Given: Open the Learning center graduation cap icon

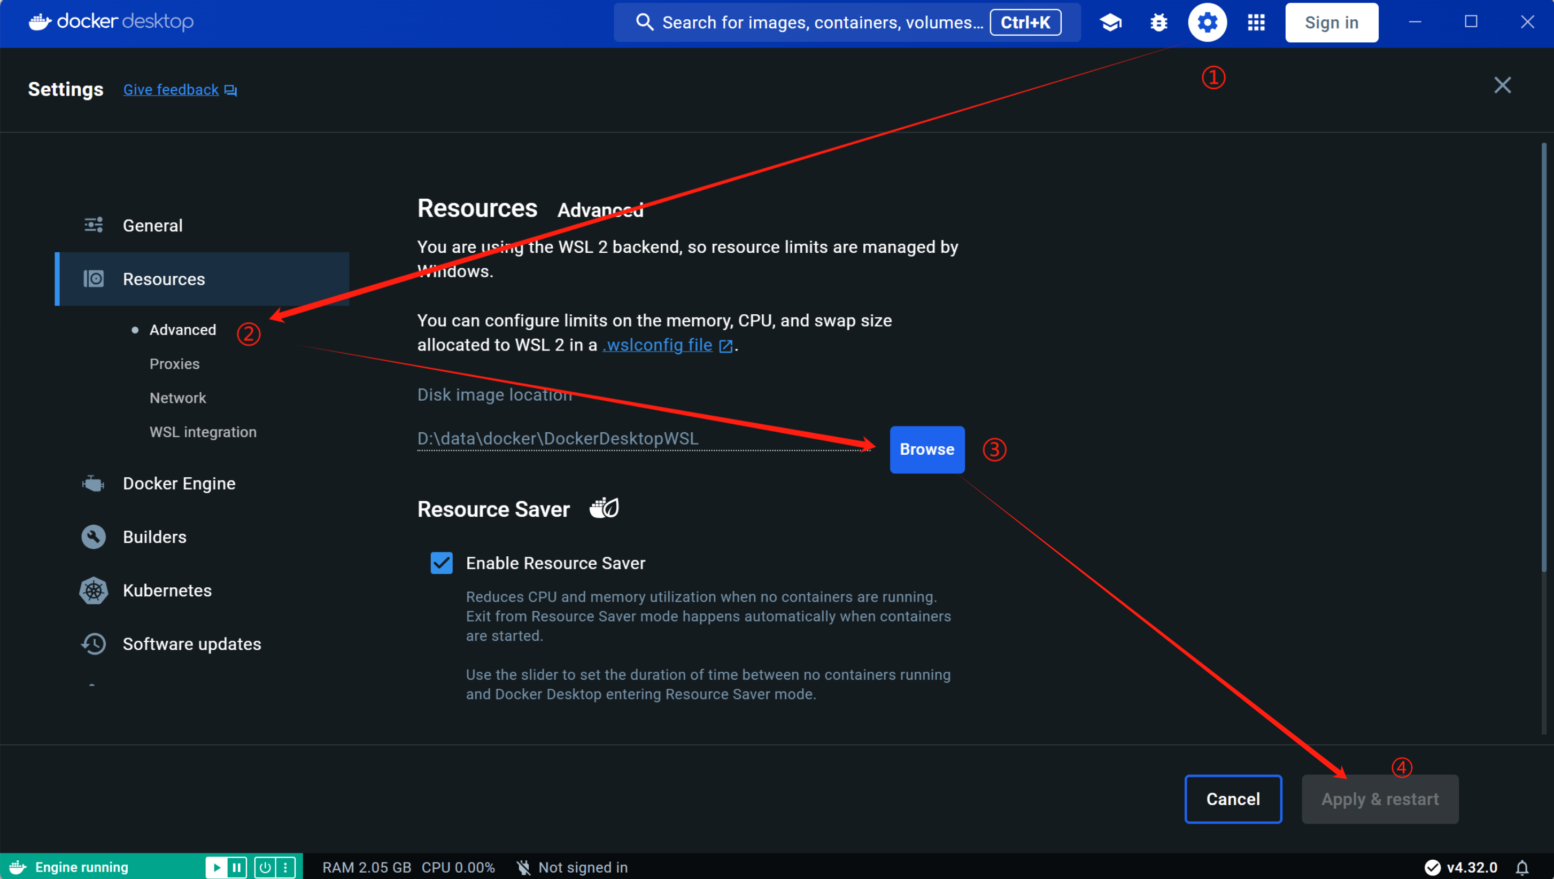Looking at the screenshot, I should point(1110,22).
